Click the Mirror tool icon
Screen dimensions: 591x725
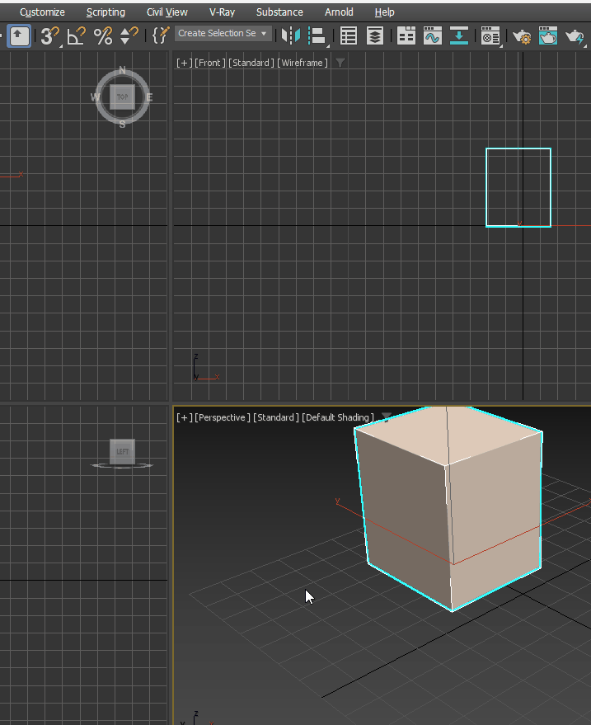[291, 35]
